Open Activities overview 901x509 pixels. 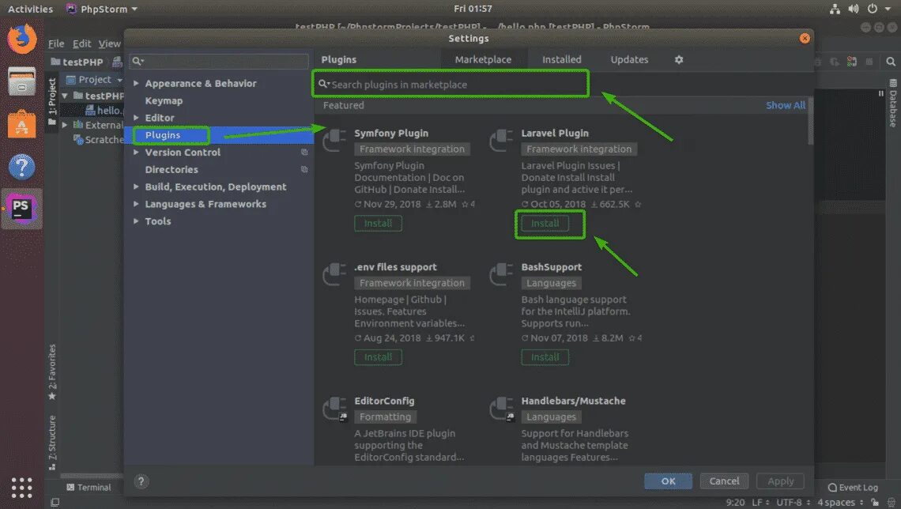[30, 9]
